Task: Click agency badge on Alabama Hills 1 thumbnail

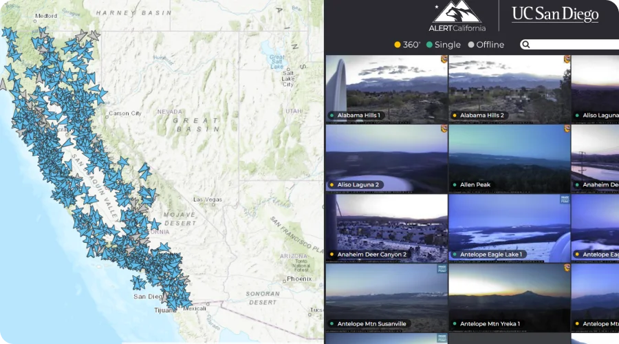Action: coord(444,59)
